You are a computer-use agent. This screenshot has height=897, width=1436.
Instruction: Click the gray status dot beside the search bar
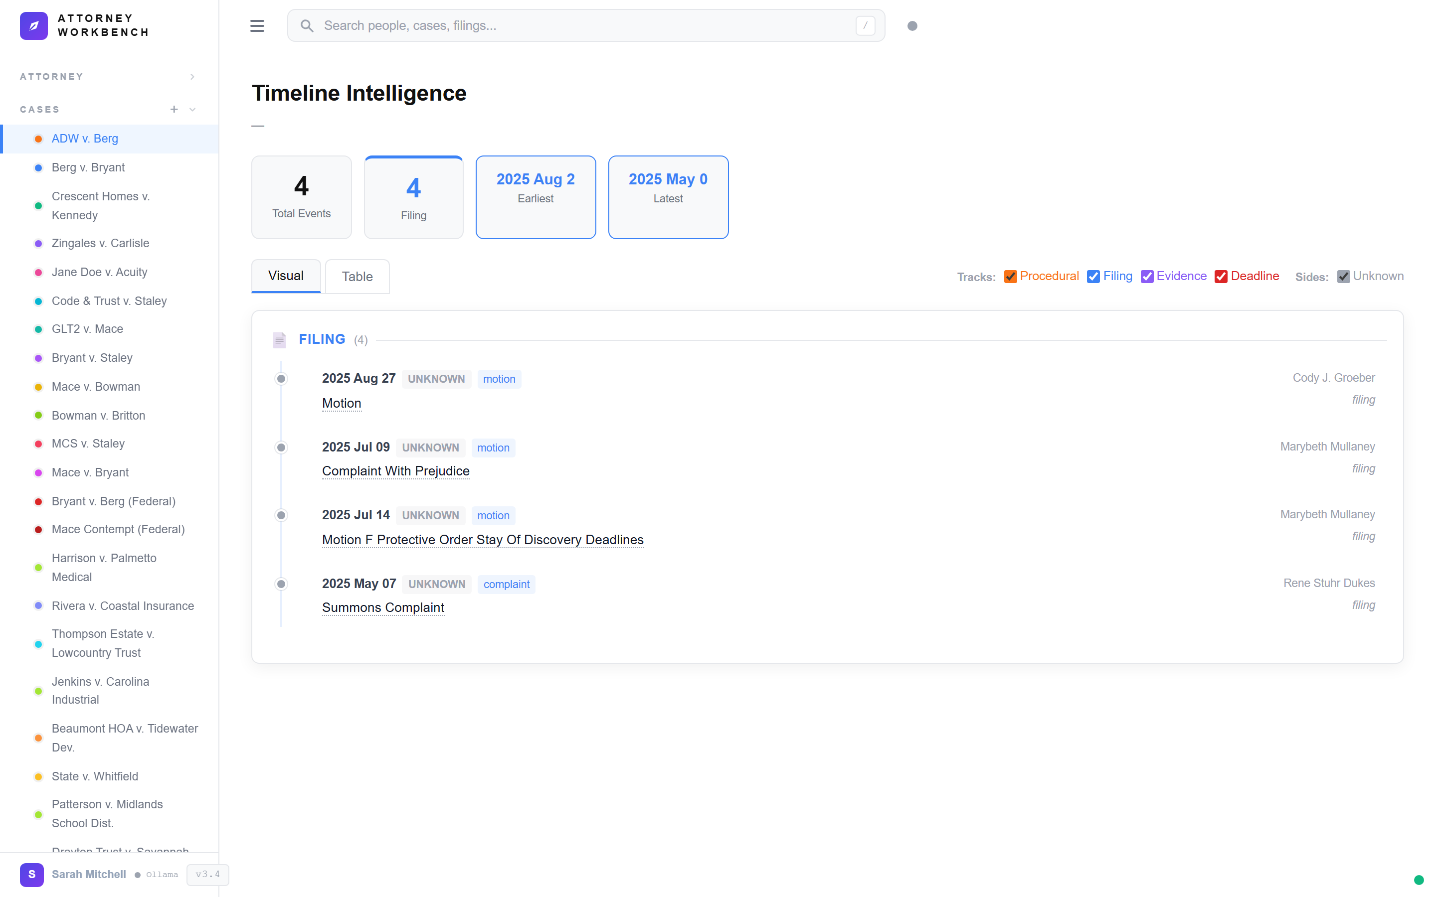coord(912,25)
